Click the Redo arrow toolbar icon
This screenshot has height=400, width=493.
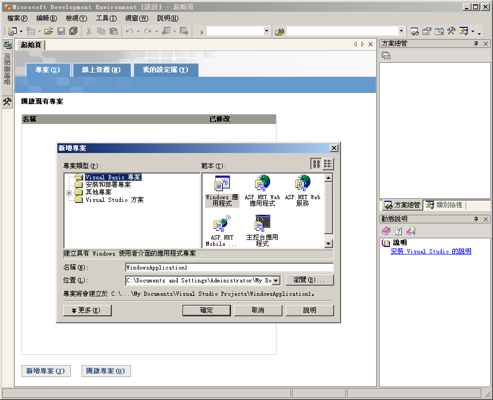click(148, 31)
